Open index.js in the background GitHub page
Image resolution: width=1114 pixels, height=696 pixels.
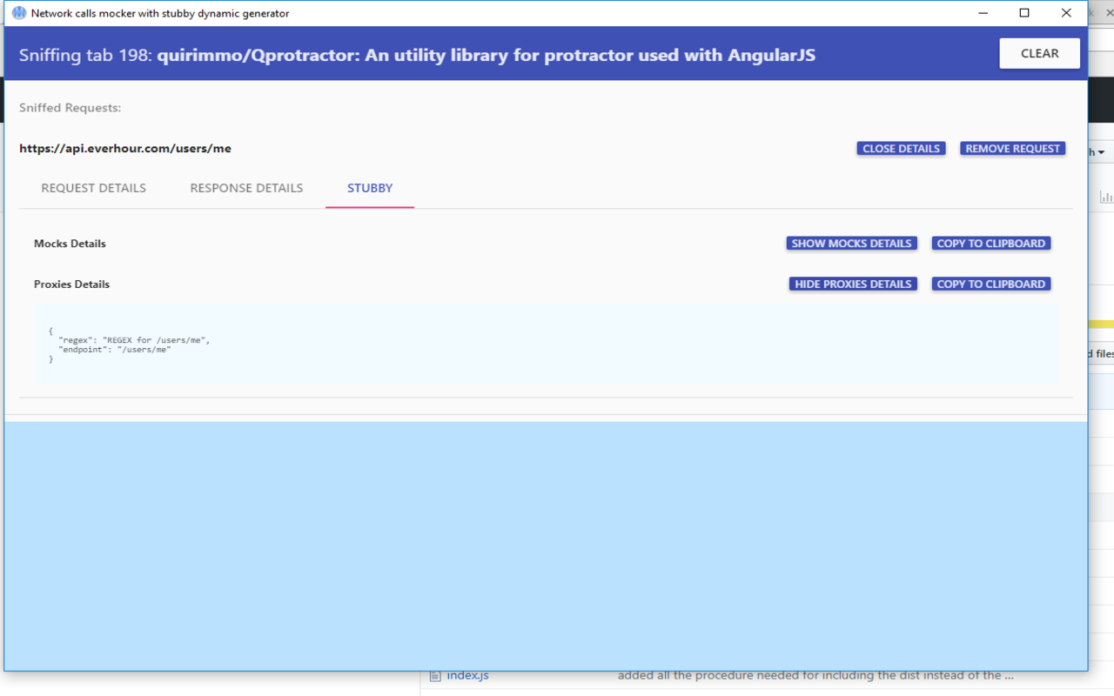tap(468, 676)
